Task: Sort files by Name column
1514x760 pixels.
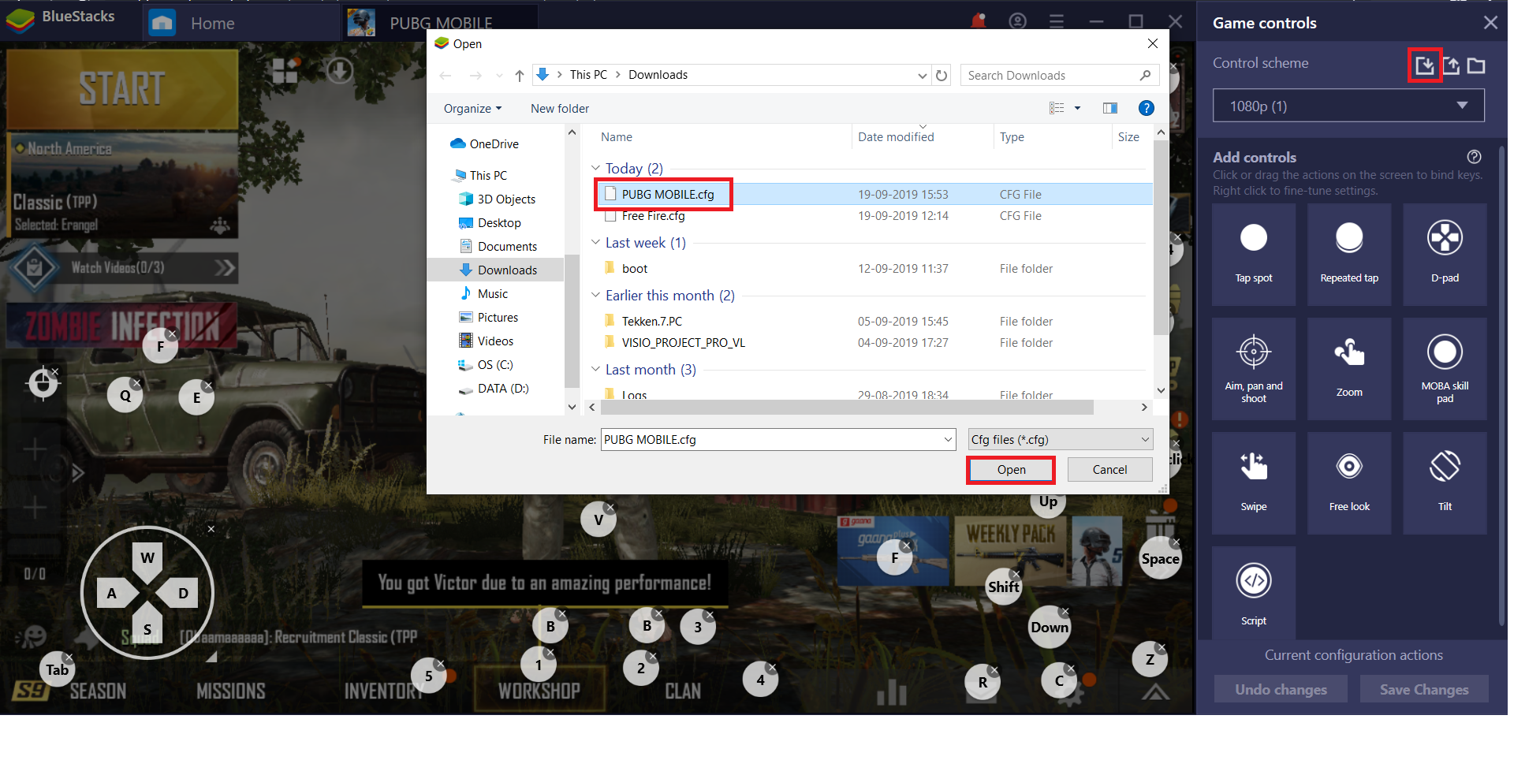Action: point(616,137)
